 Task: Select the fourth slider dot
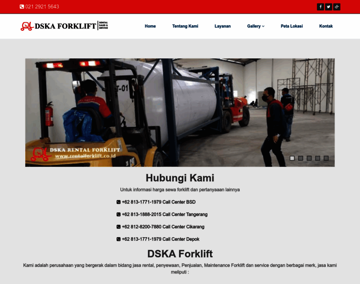click(x=317, y=158)
